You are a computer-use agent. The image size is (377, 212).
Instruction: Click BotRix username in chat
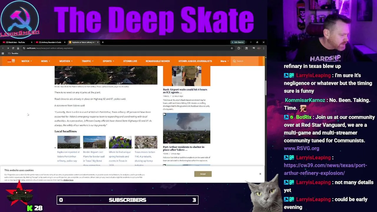(304, 117)
